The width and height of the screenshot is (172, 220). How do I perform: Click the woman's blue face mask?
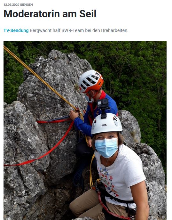(x=106, y=148)
